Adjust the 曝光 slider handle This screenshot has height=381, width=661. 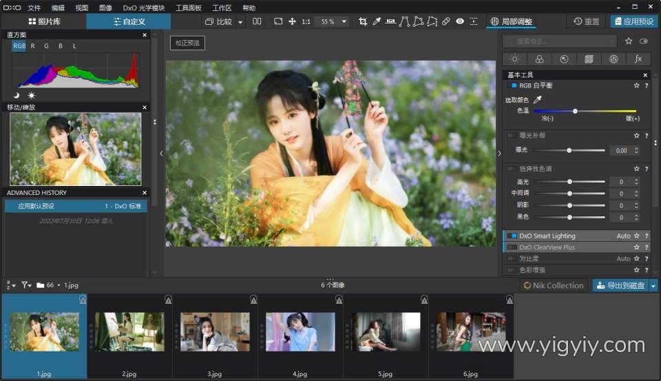[569, 151]
